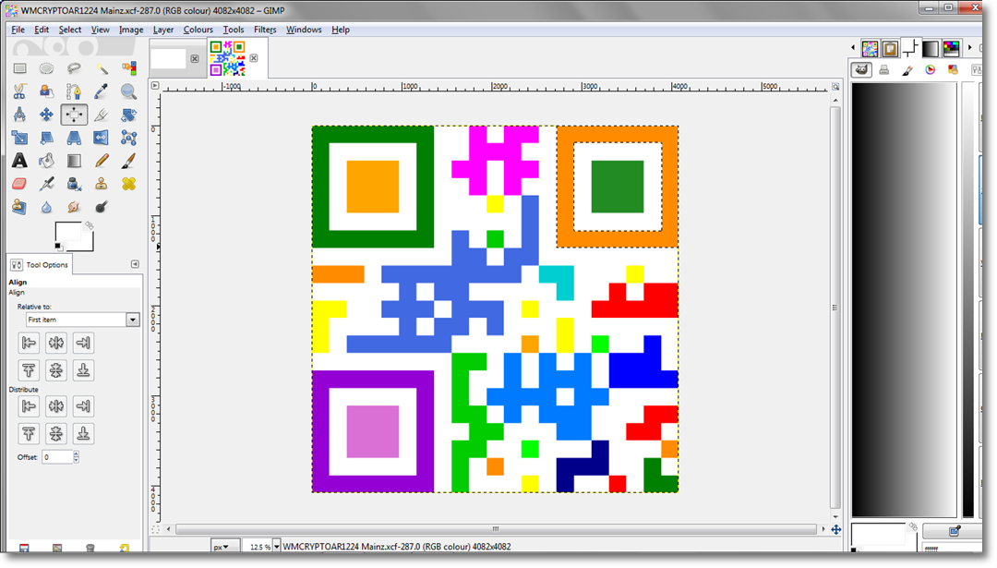The image size is (997, 568).
Task: Open the ruler corner image menu button
Action: (x=155, y=85)
